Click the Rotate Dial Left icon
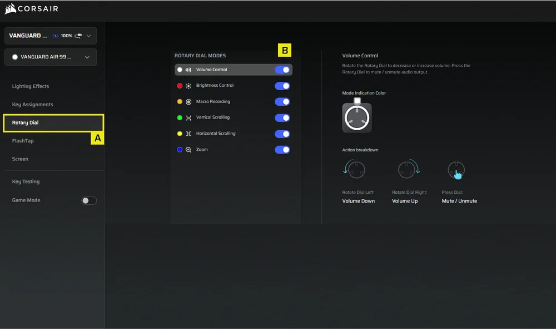Viewport: 556px width, 329px height. click(x=354, y=169)
